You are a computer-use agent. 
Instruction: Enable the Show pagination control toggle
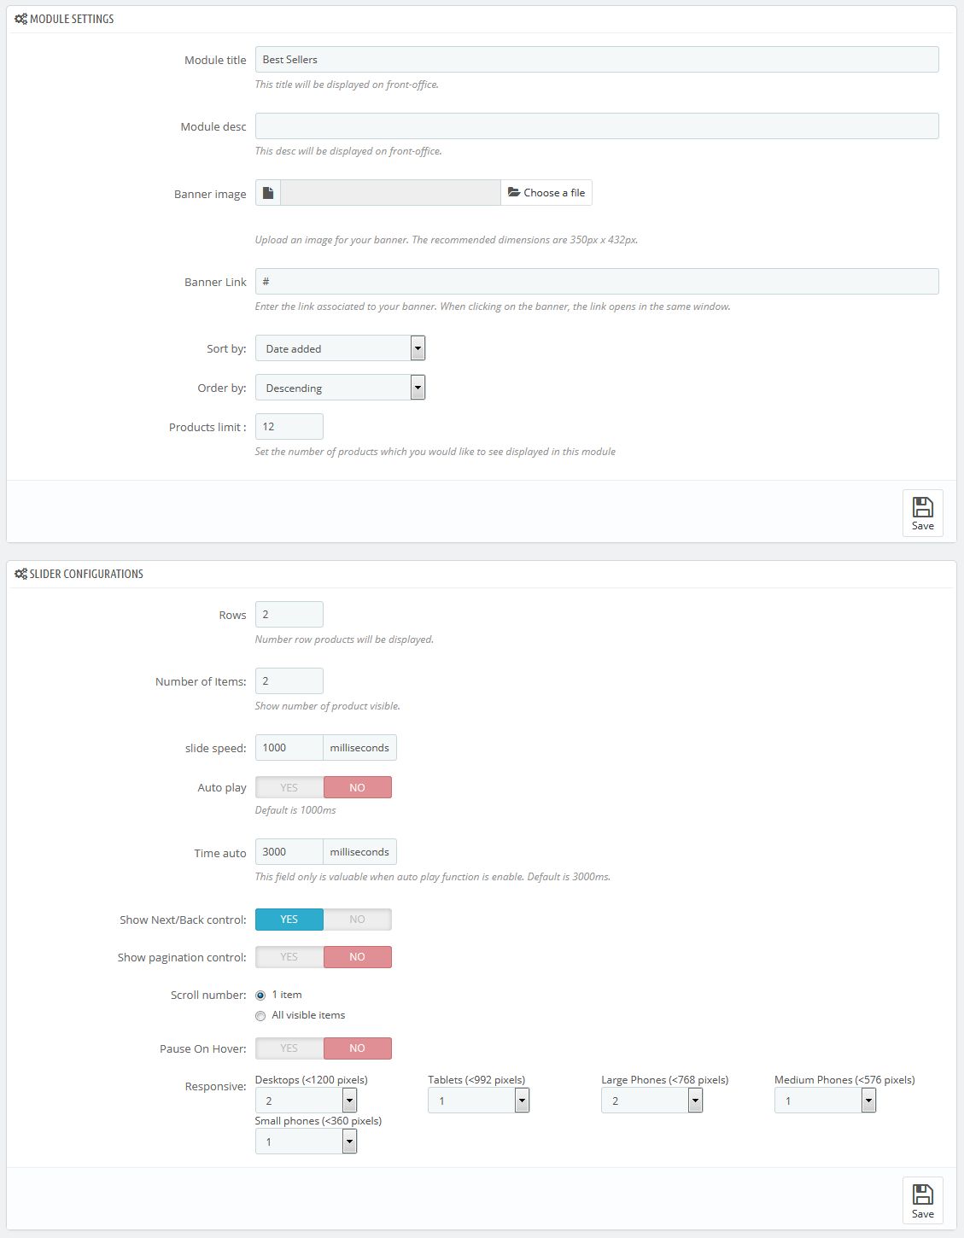tap(289, 956)
